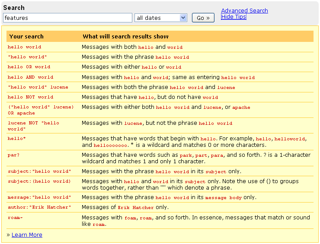Viewport: 320px width, 244px height.
Task: Click the author:"Erik Hatcher" example
Action: [39, 207]
